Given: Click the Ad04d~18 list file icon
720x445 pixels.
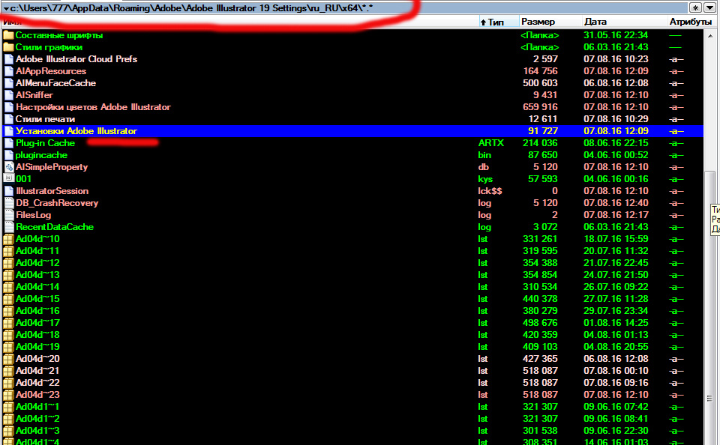Looking at the screenshot, I should pos(8,335).
